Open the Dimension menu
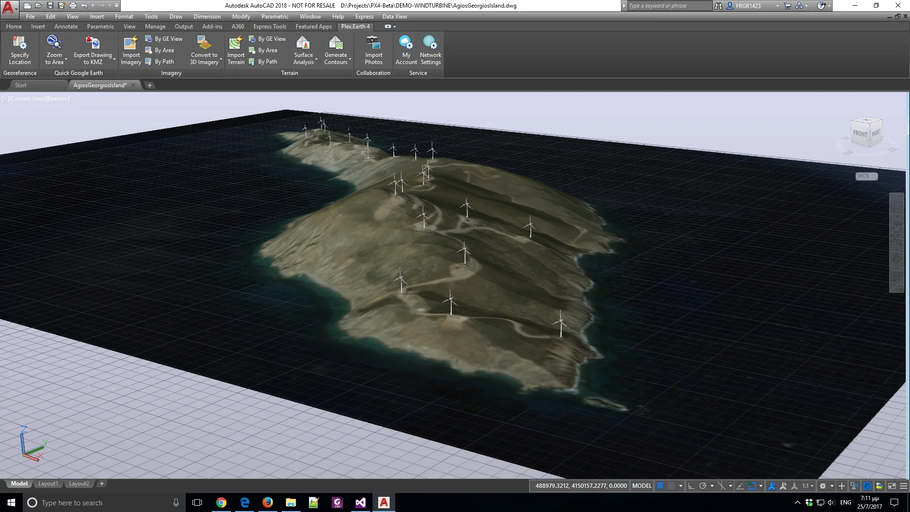Screen dimensions: 910x512 [x=207, y=17]
